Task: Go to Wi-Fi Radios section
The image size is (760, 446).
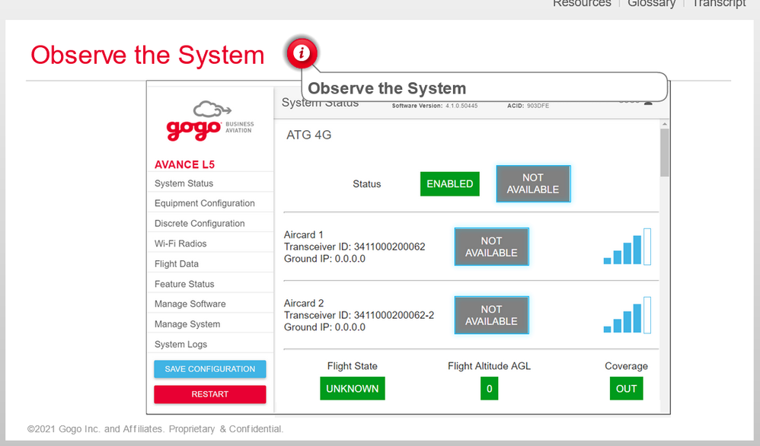Action: [180, 244]
